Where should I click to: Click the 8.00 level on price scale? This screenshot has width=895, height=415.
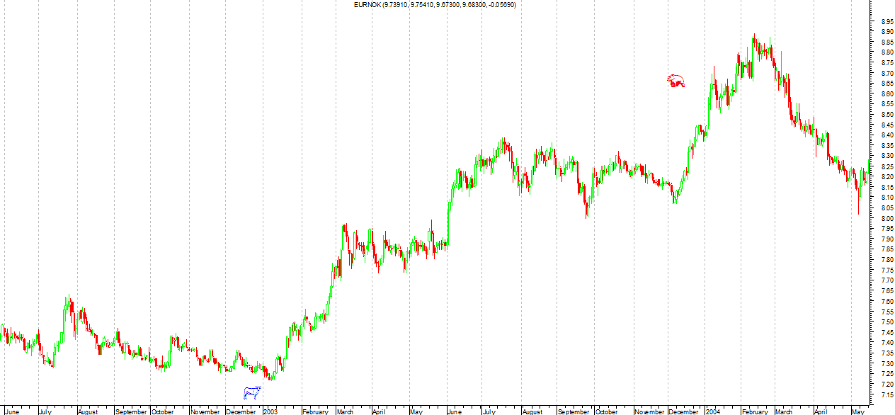[887, 218]
